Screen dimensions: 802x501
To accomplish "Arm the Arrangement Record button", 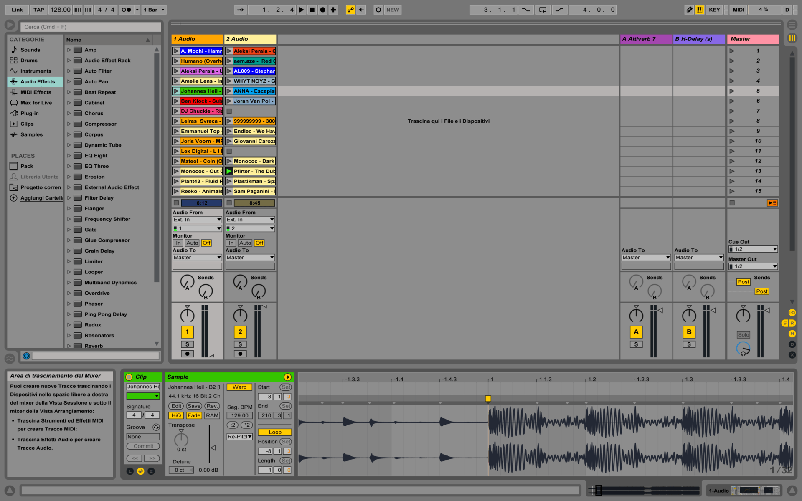I will tap(322, 10).
